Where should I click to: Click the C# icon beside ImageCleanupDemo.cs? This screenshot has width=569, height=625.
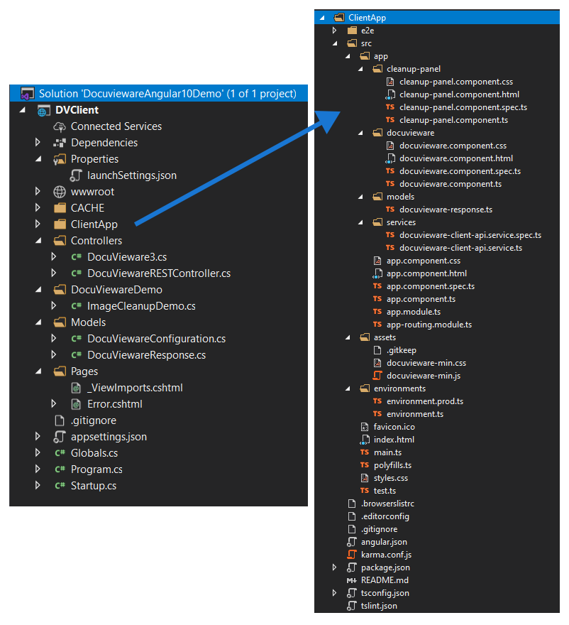(77, 306)
